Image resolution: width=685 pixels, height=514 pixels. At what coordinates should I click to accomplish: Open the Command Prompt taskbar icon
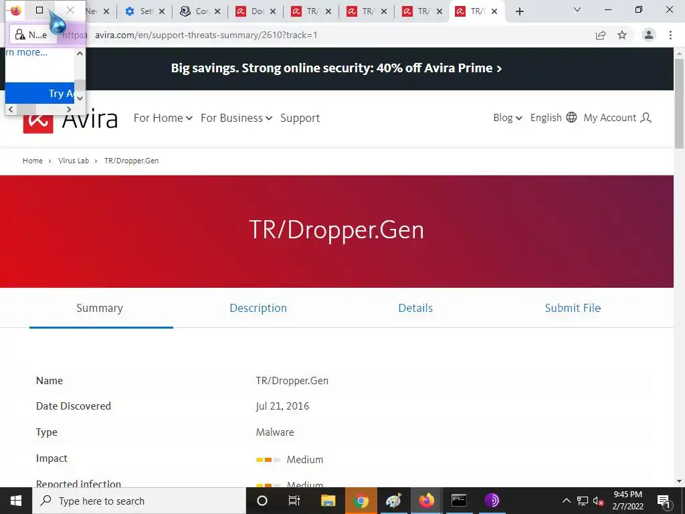tap(459, 501)
